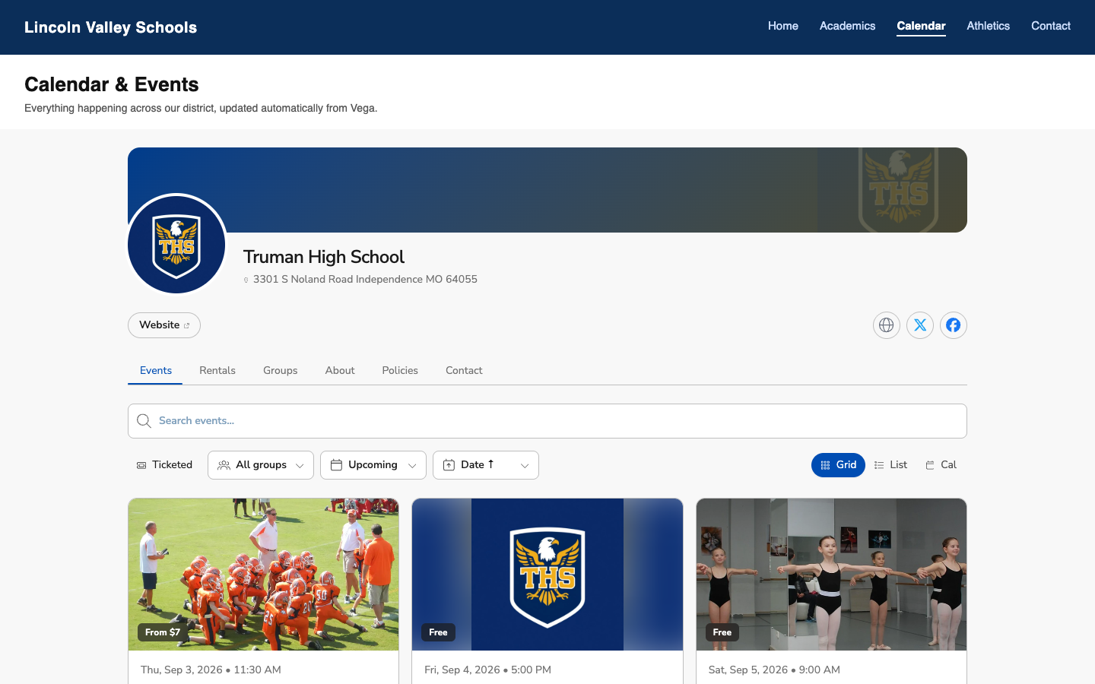This screenshot has height=684, width=1095.
Task: Switch to List view
Action: pyautogui.click(x=890, y=465)
